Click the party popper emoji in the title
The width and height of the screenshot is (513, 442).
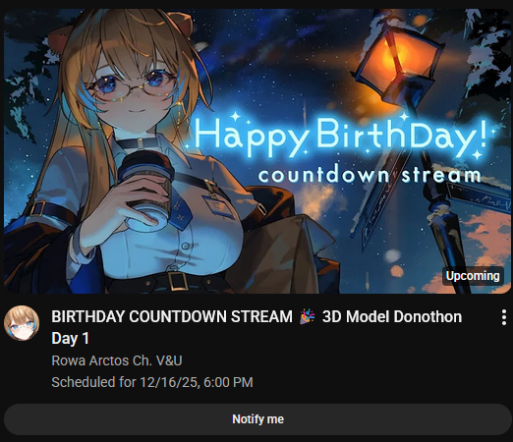point(307,316)
